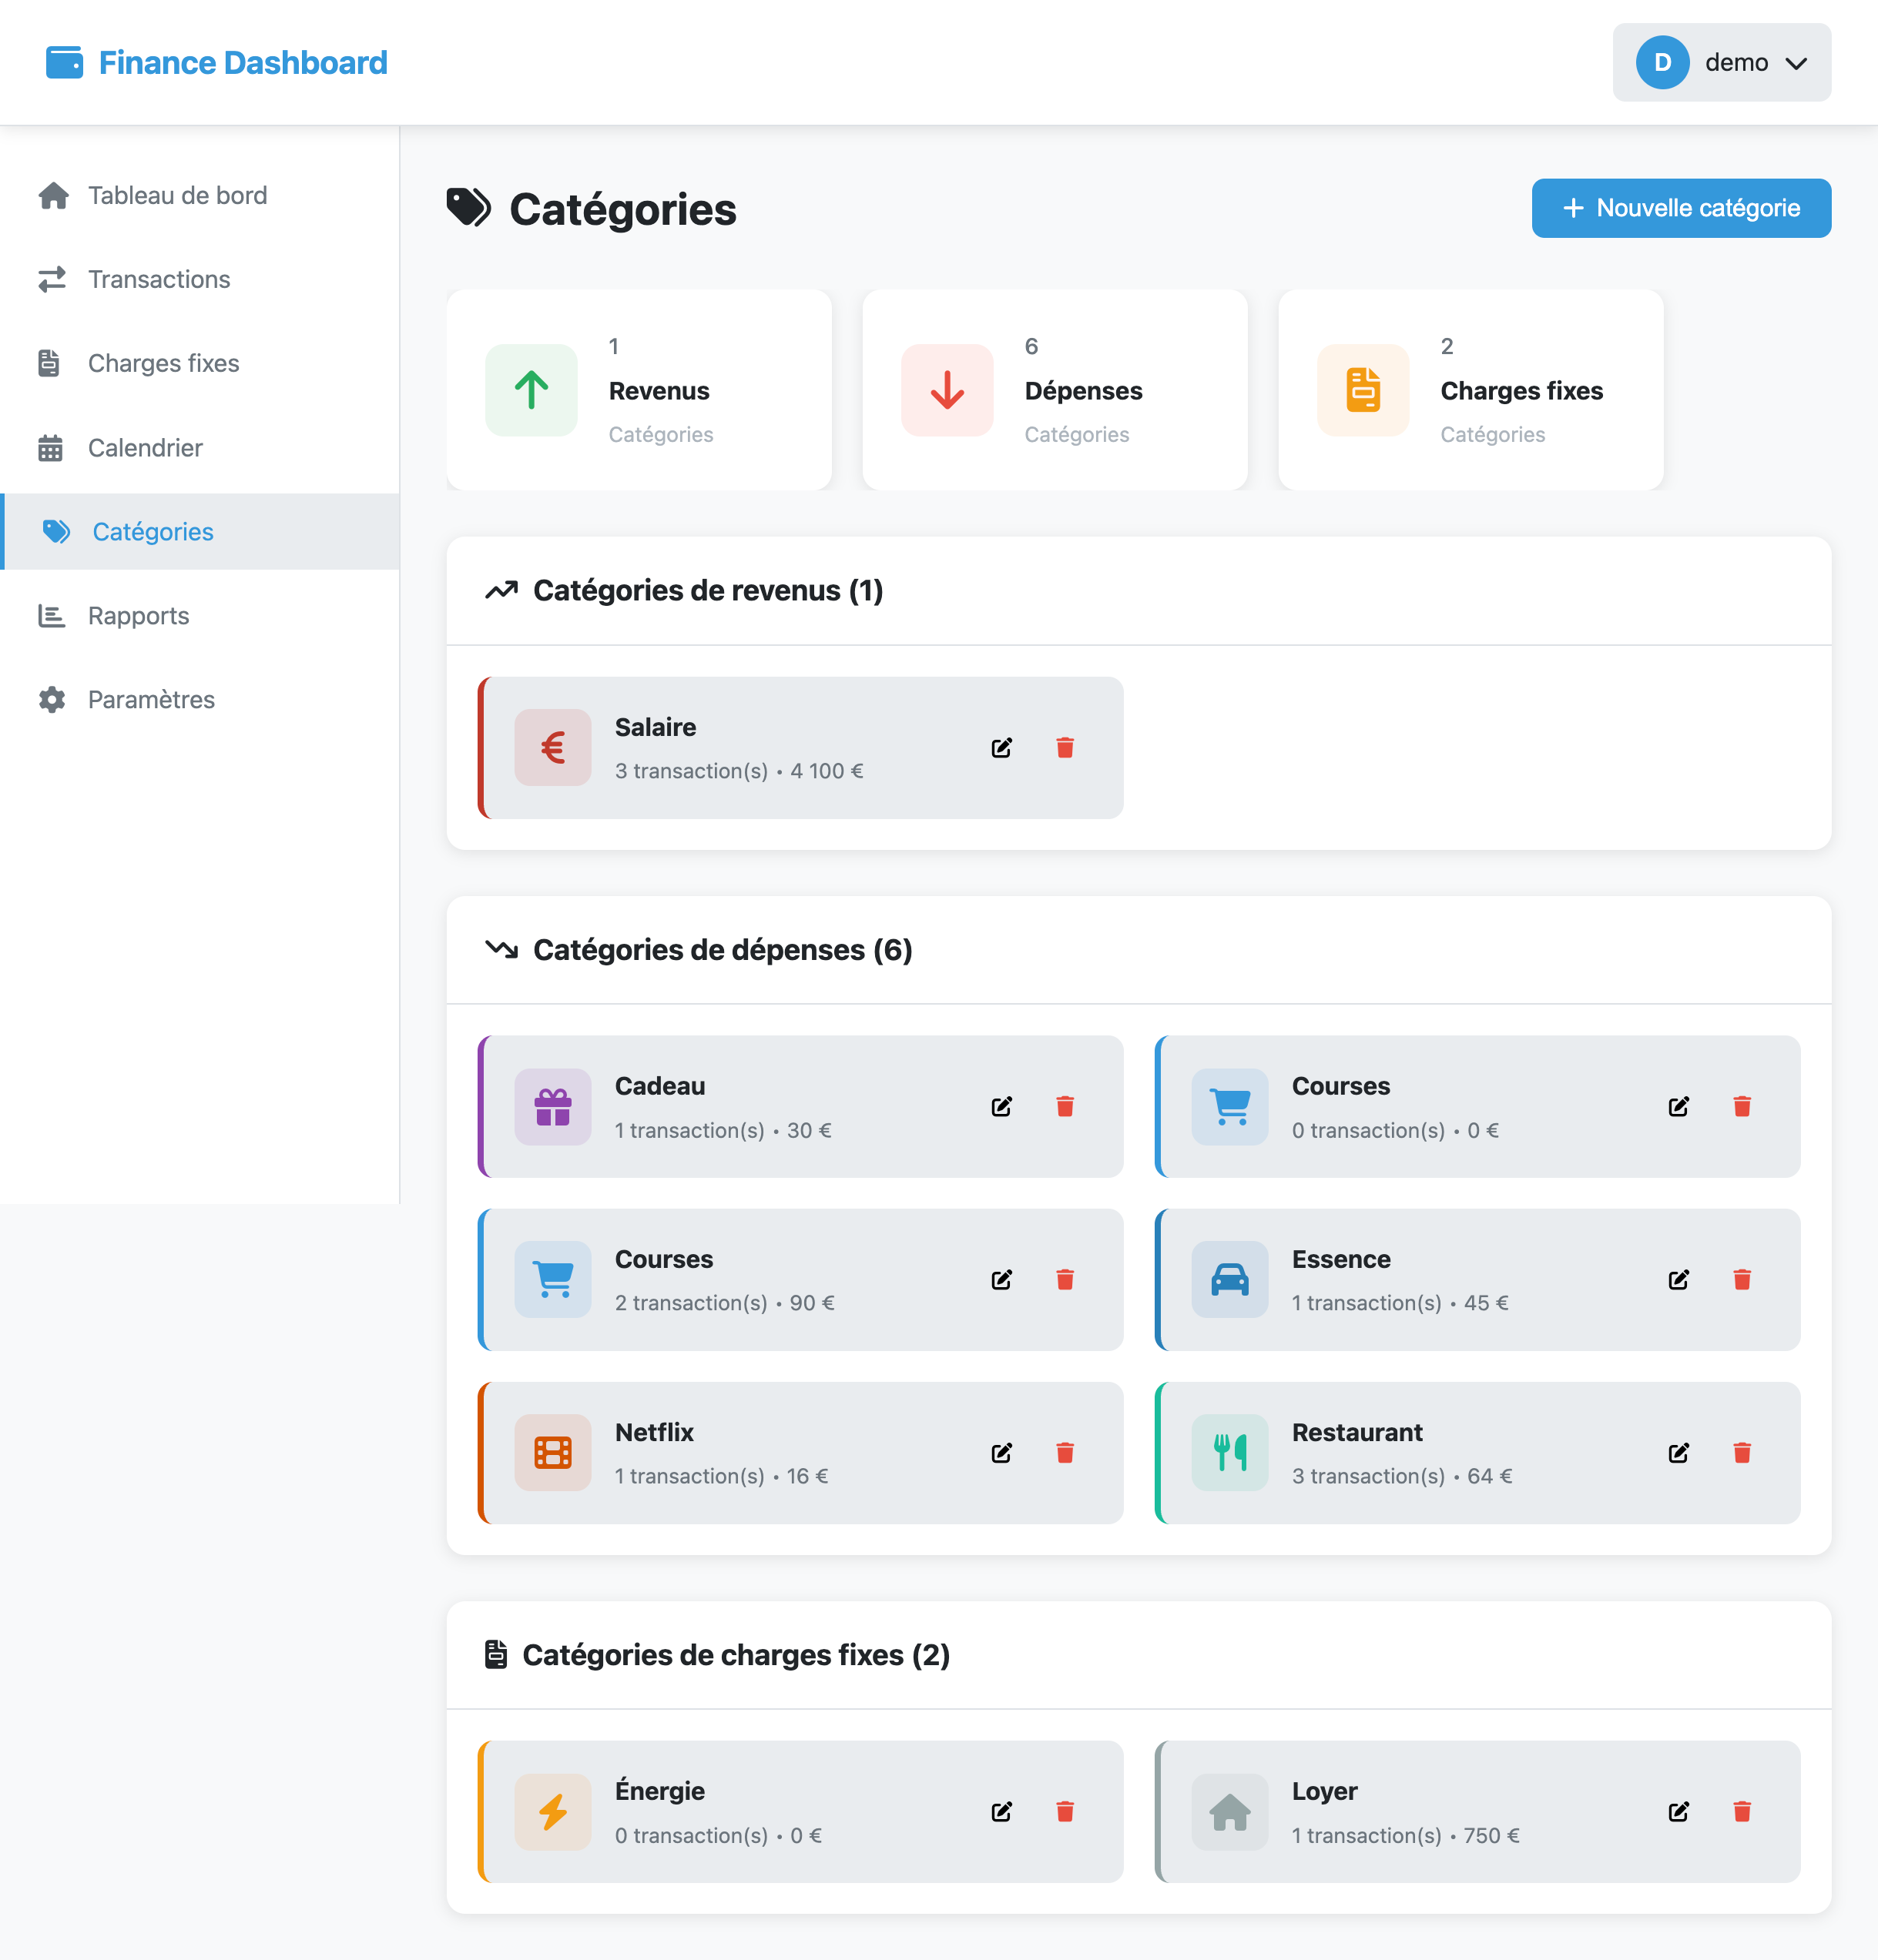
Task: Click the purple color bar on Cadeau
Action: pyautogui.click(x=482, y=1106)
